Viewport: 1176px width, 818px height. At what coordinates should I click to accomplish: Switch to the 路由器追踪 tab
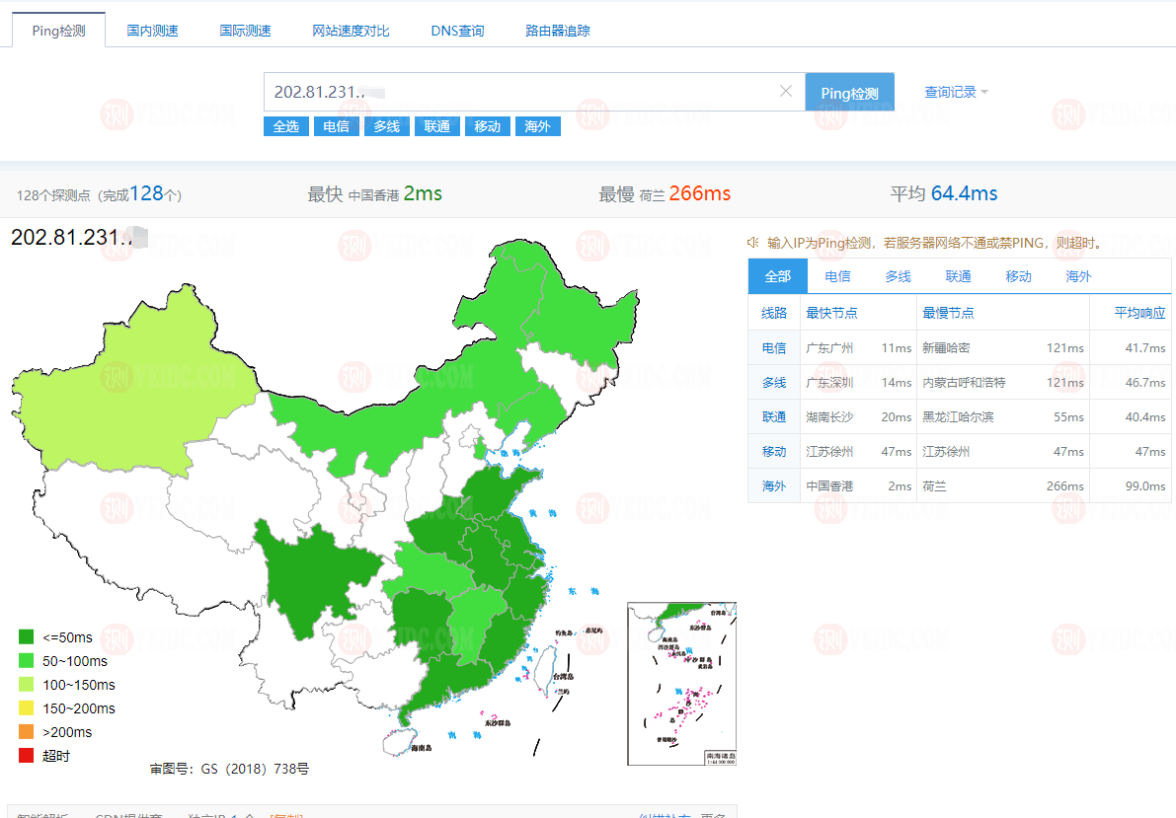pos(558,31)
